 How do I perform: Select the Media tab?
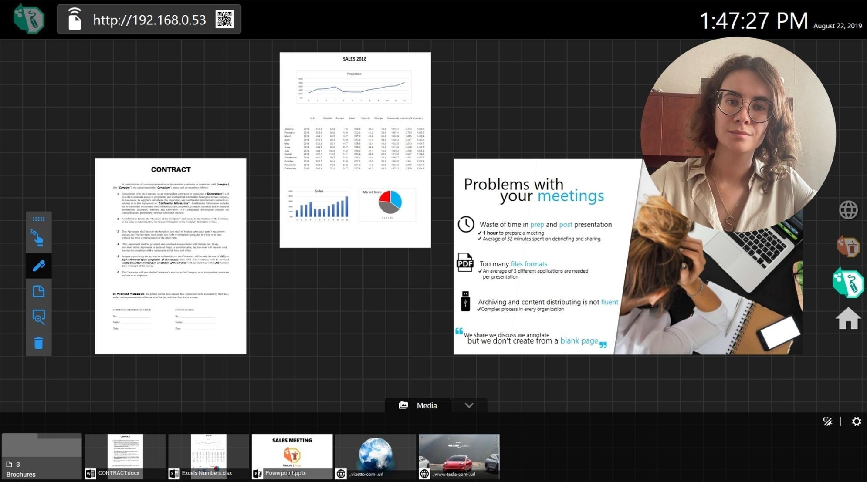[x=418, y=405]
